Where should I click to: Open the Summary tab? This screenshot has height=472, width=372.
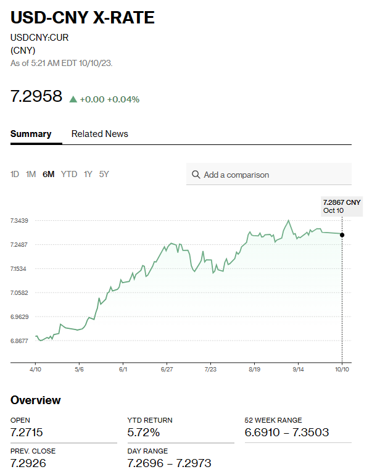[x=31, y=134]
